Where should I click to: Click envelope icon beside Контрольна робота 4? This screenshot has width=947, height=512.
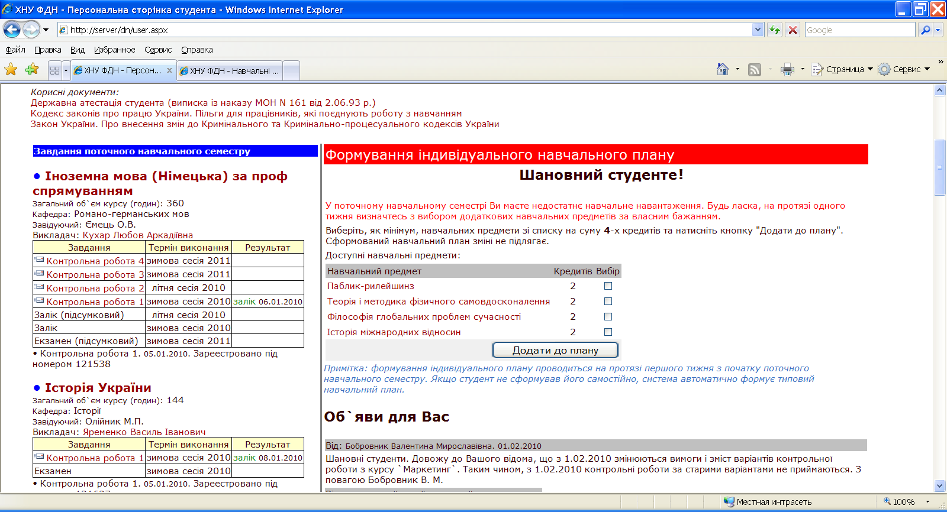pyautogui.click(x=40, y=260)
